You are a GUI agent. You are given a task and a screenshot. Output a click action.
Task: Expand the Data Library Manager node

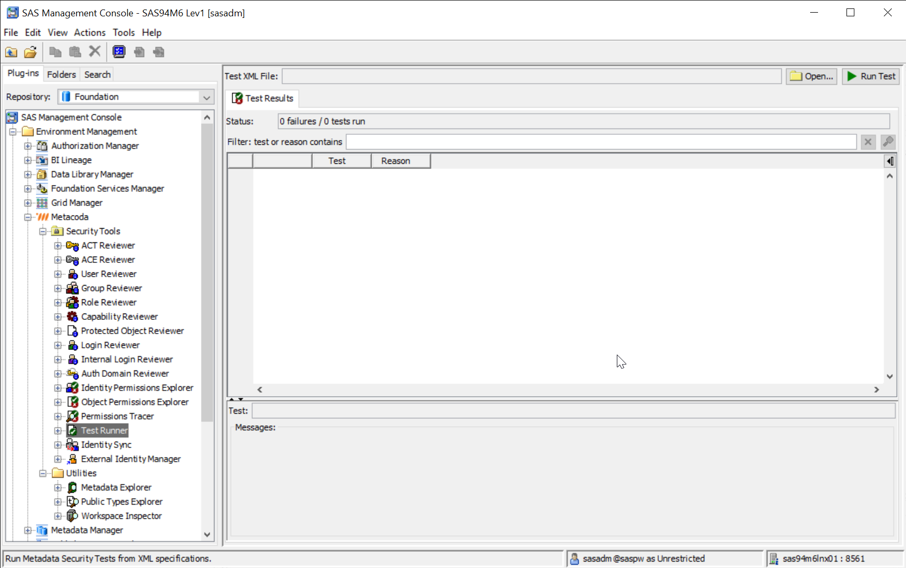(28, 174)
